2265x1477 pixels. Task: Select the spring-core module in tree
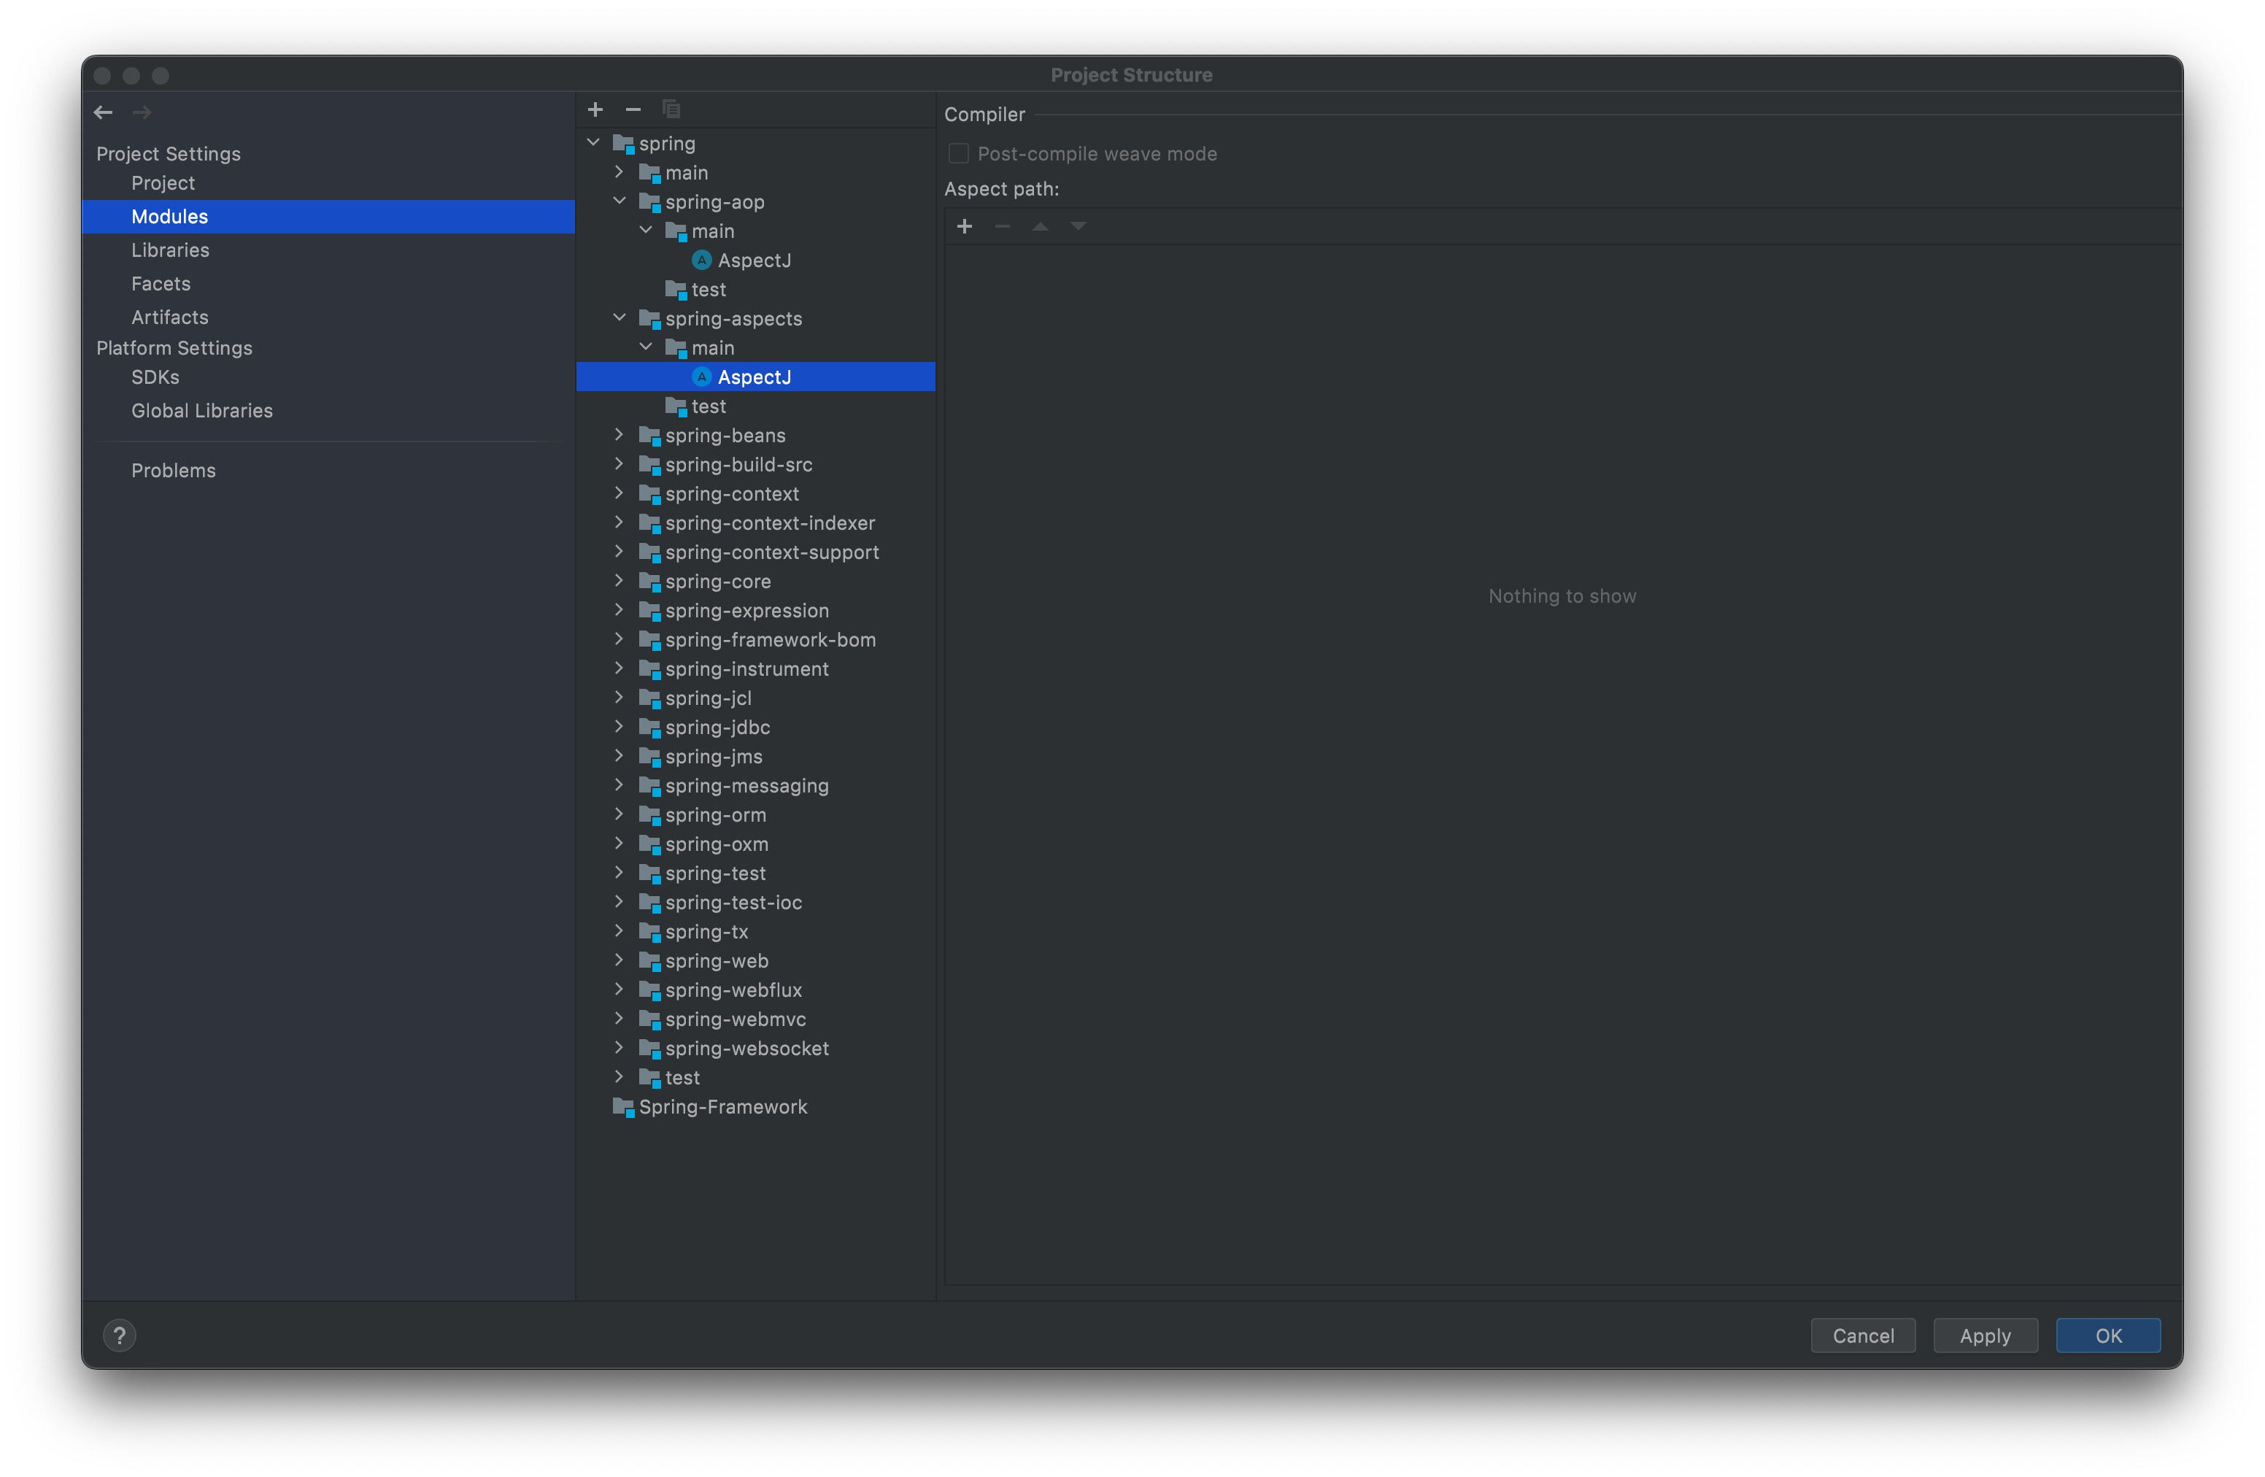[717, 582]
